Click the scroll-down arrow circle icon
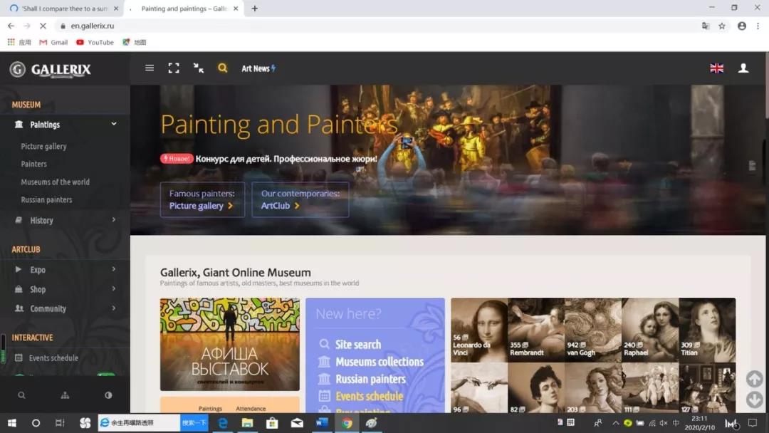This screenshot has height=433, width=769. [755, 400]
